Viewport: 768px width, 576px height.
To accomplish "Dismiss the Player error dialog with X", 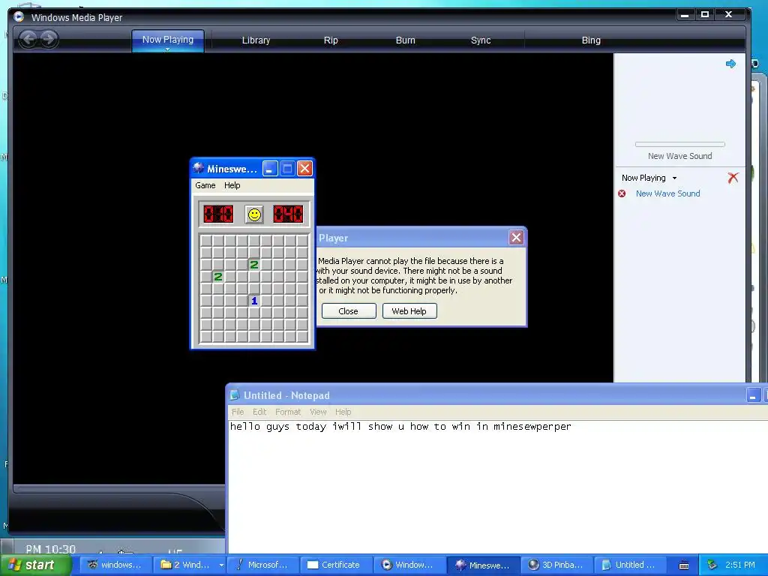I will coord(516,238).
